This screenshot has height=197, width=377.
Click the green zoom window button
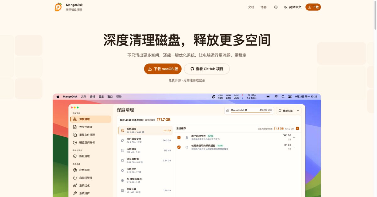pyautogui.click(x=78, y=107)
